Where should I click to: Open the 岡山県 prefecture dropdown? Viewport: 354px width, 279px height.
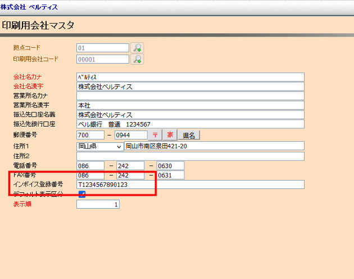99,146
